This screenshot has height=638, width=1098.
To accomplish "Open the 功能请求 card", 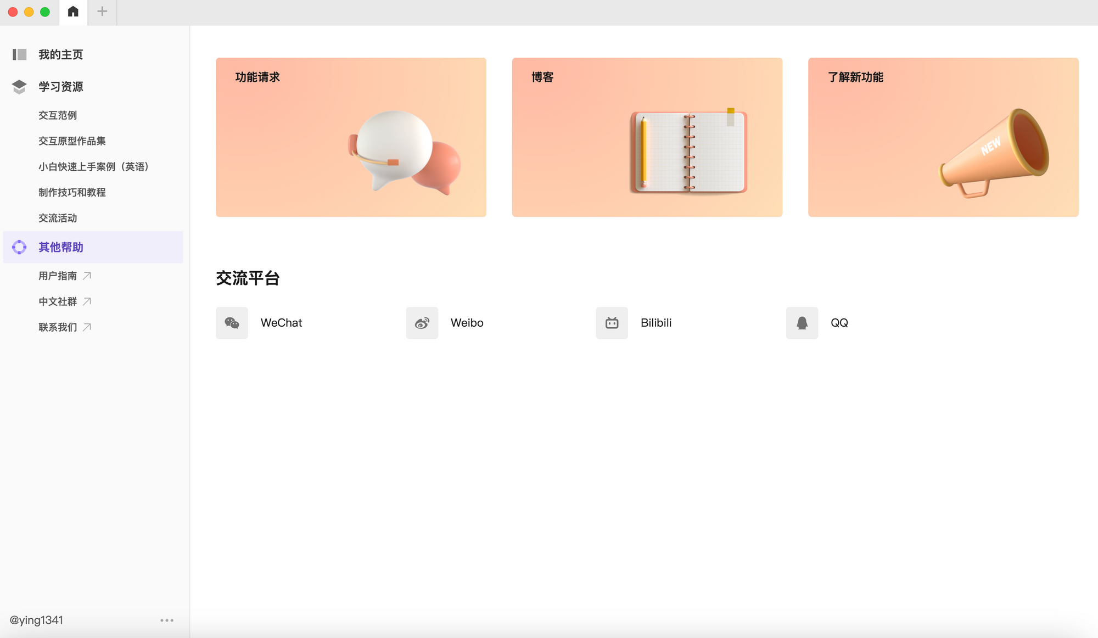I will tap(351, 137).
